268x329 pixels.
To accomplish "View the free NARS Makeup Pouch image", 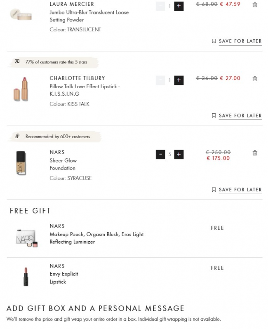I will (26, 238).
